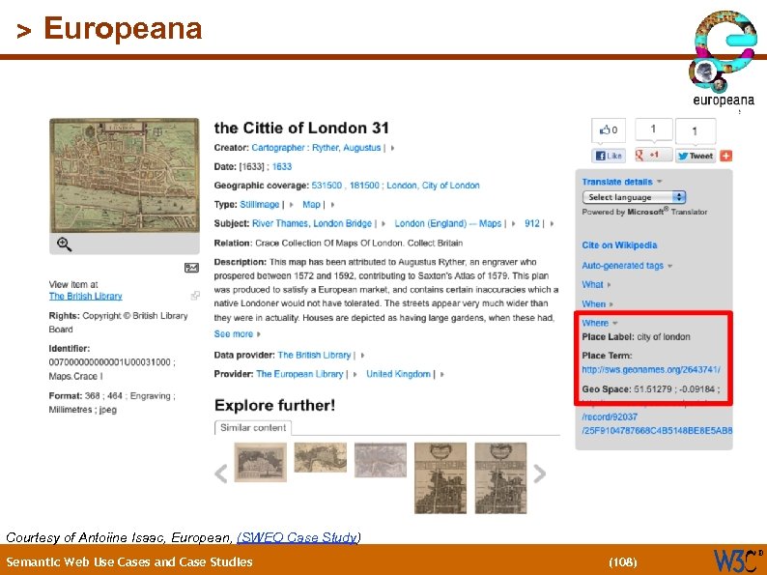This screenshot has height=575, width=767.
Task: Click arrow after United Kingdom provider
Action: pyautogui.click(x=442, y=374)
